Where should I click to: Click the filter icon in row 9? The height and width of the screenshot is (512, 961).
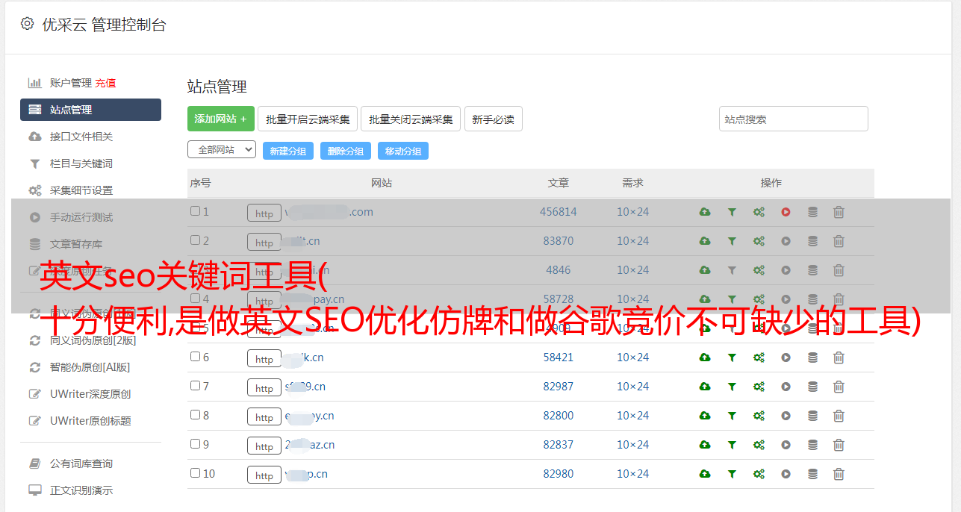point(732,445)
